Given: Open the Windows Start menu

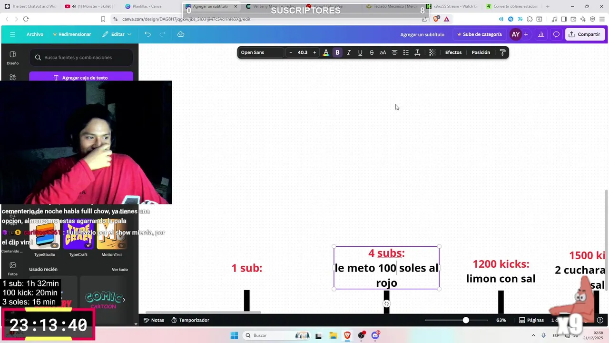Looking at the screenshot, I should click(234, 335).
